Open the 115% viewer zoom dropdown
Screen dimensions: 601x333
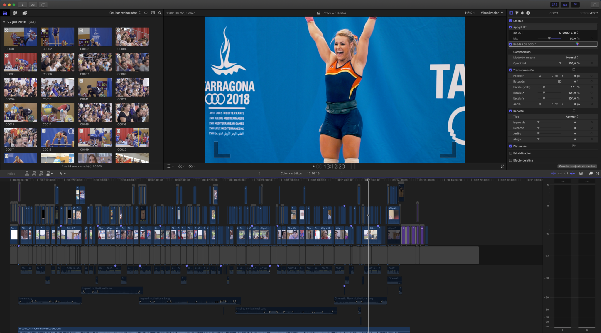(470, 13)
